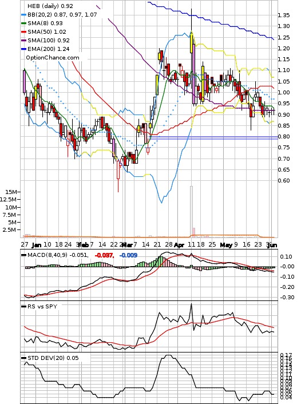This screenshot has width=301, height=404.
Task: Click the -0.30 MACD axis label
Action: [x=286, y=298]
